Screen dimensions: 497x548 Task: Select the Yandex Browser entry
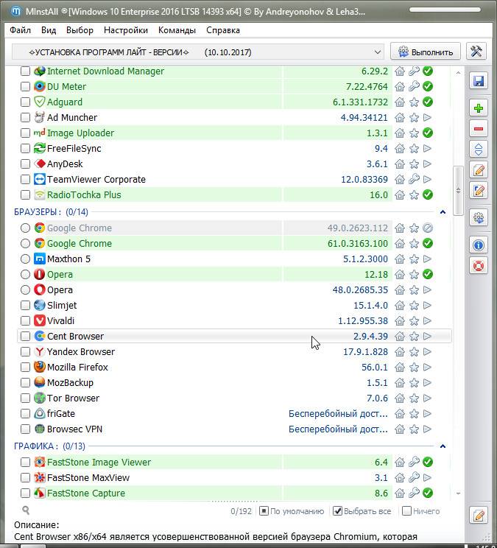pyautogui.click(x=81, y=352)
